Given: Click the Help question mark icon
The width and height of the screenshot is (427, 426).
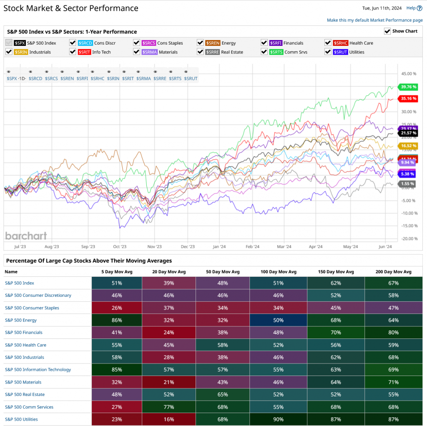Looking at the screenshot, I should [419, 8].
